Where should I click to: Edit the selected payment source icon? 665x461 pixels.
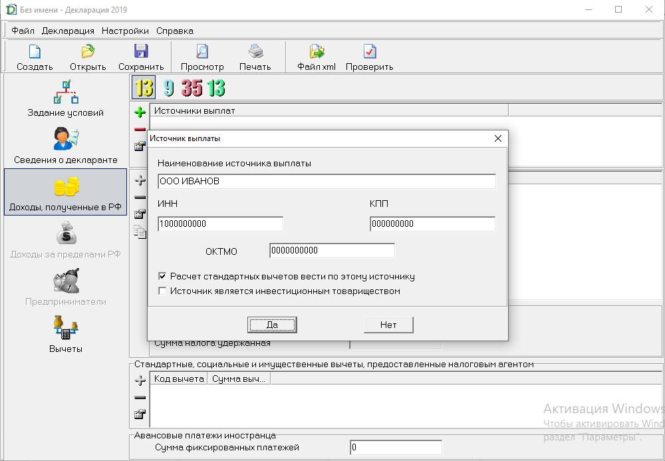click(140, 146)
